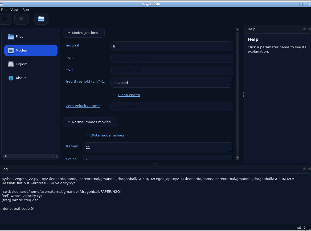Click the '[vel] wrote: velocity.xyz' log line
The image size is (311, 231).
click(x=22, y=196)
